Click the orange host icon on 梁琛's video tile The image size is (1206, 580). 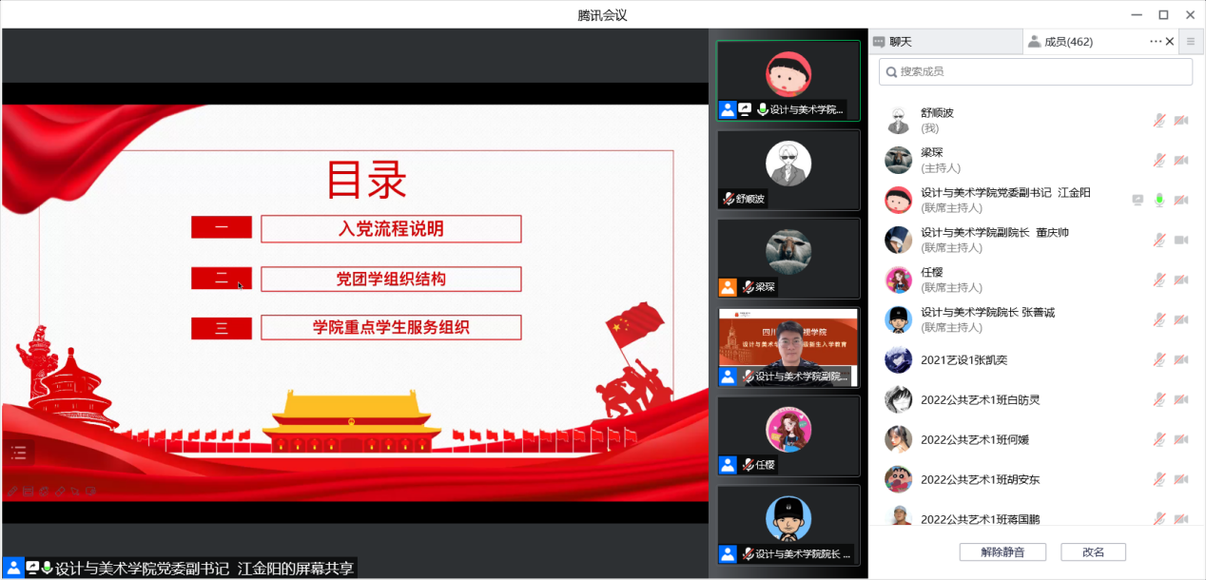pos(728,286)
